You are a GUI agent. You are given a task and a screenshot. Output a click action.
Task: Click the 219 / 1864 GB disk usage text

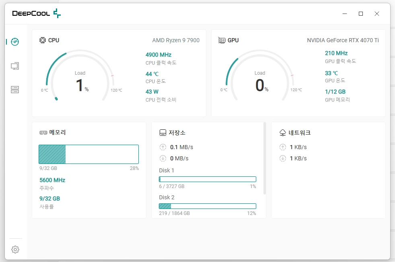(174, 213)
